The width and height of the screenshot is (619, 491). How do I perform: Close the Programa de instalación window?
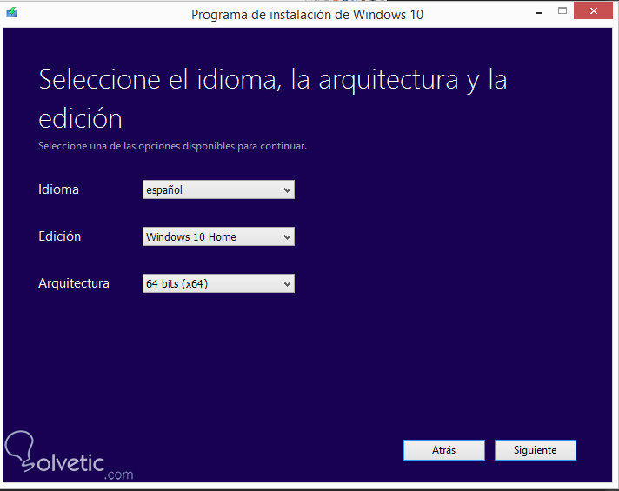(x=593, y=11)
